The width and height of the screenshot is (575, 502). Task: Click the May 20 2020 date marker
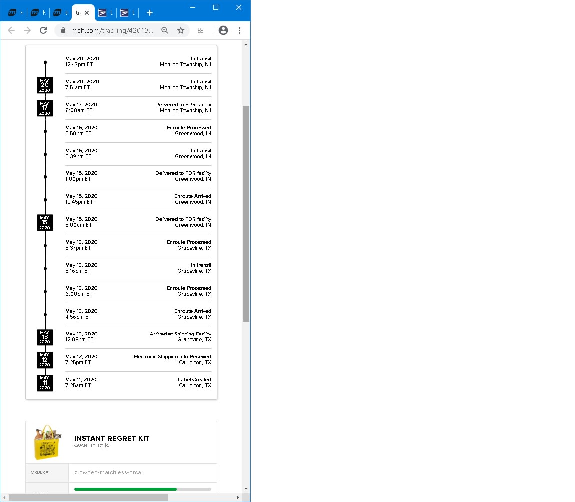click(x=45, y=85)
